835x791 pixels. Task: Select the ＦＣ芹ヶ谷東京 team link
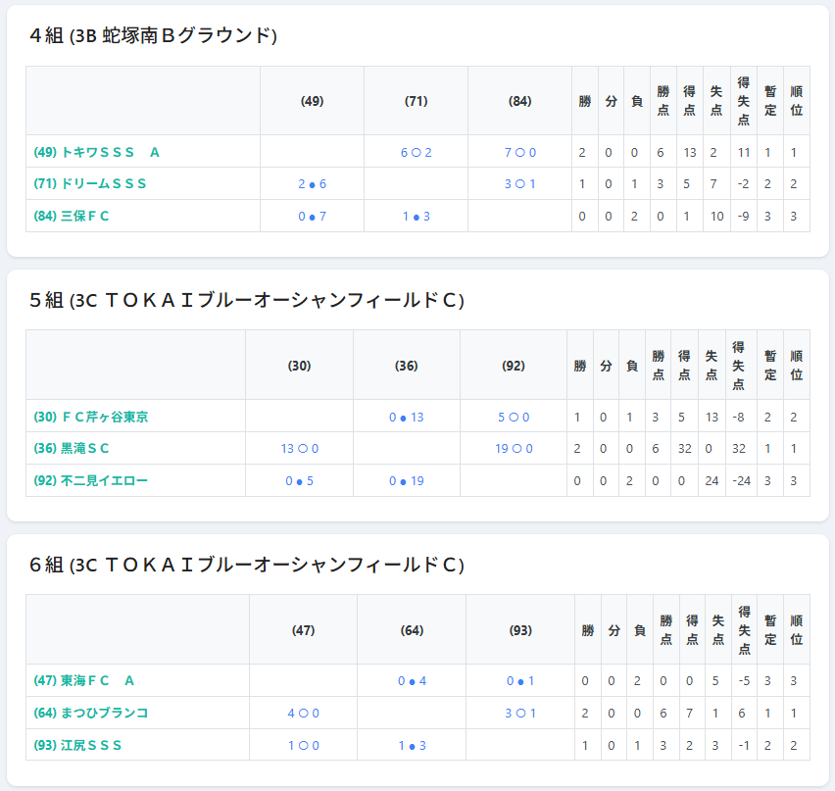coord(90,417)
